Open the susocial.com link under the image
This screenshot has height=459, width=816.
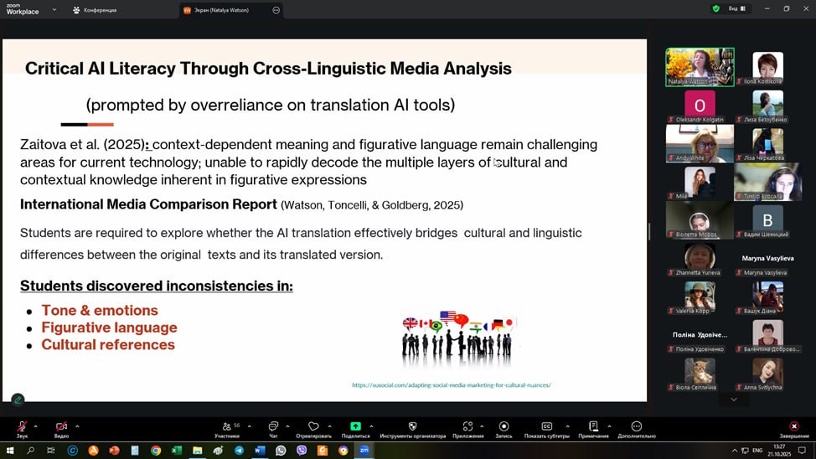click(x=451, y=385)
